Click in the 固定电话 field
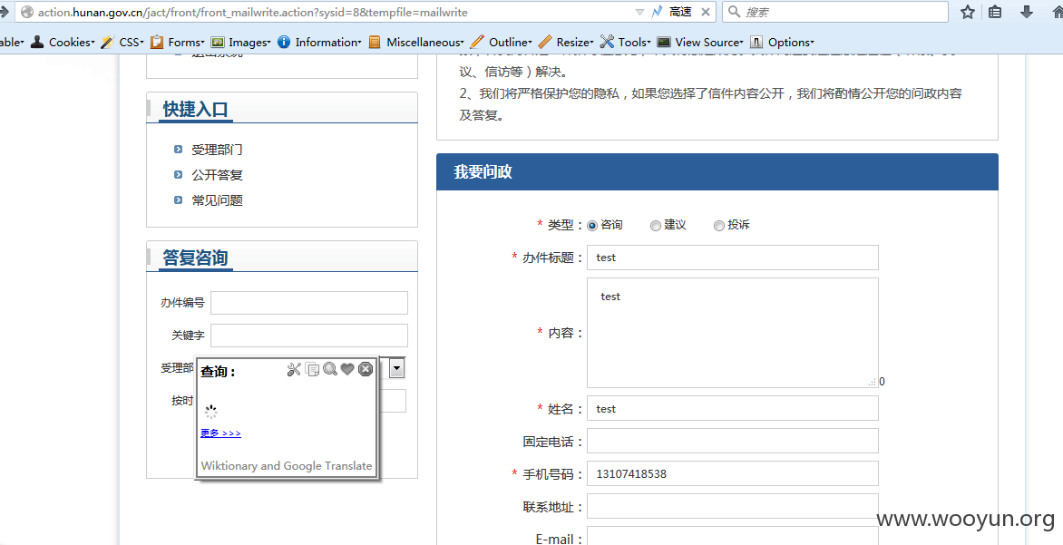Image resolution: width=1063 pixels, height=545 pixels. pyautogui.click(x=733, y=441)
